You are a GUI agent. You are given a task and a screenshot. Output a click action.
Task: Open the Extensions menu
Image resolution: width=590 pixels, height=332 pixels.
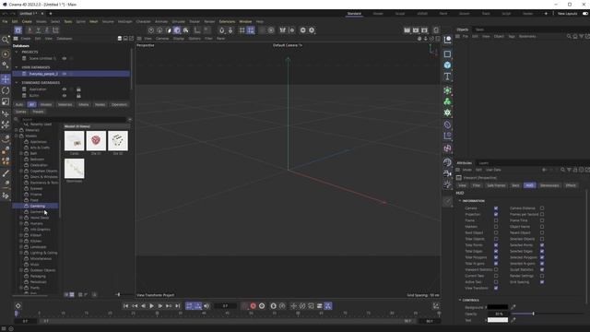pos(227,22)
